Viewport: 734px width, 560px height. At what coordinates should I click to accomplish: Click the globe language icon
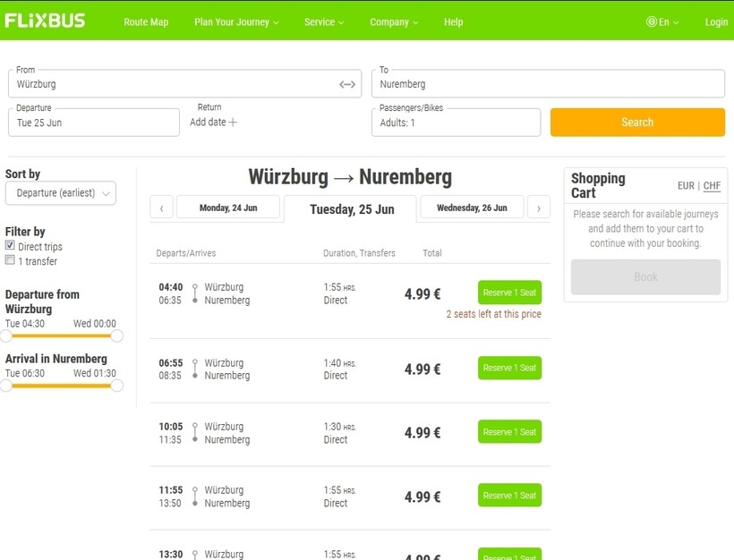pos(651,22)
